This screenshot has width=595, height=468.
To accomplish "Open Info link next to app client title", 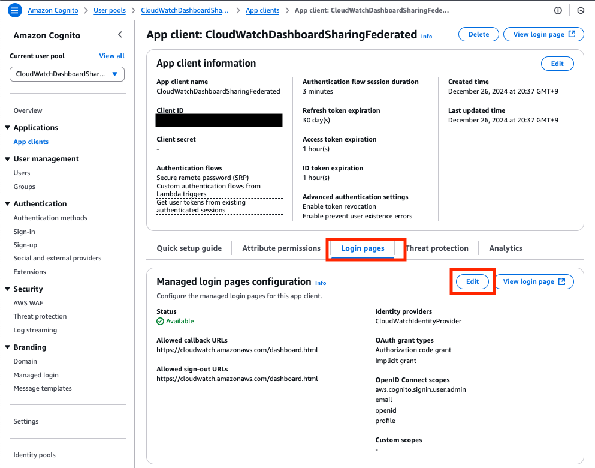I will tap(427, 37).
